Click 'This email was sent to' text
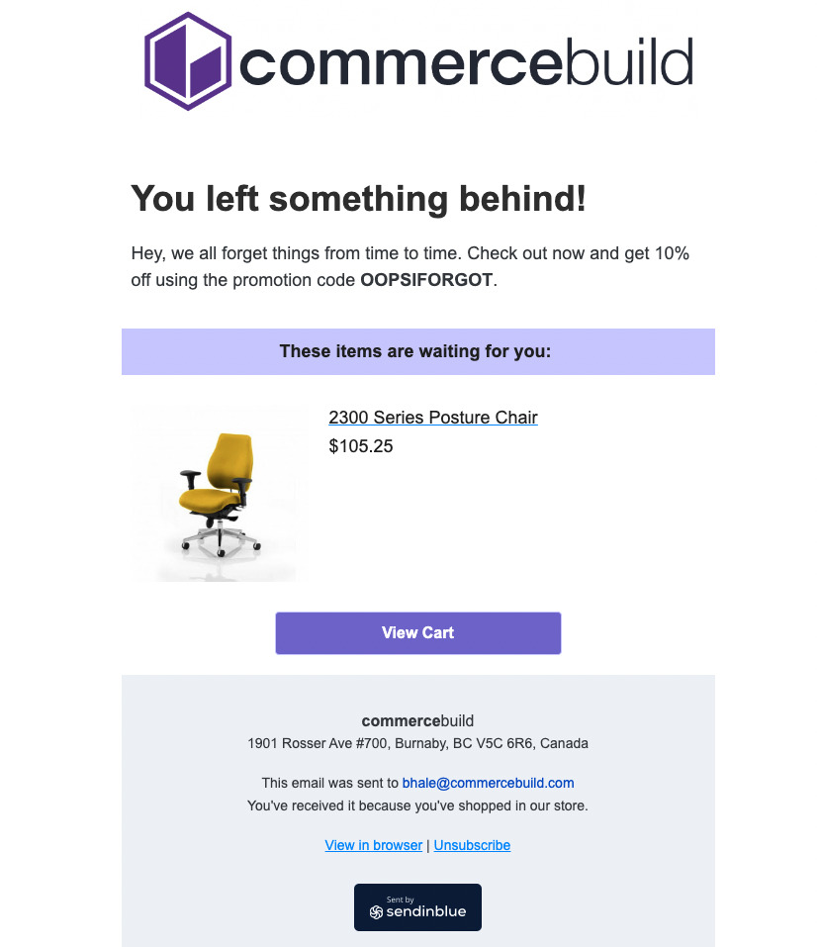 click(x=330, y=784)
